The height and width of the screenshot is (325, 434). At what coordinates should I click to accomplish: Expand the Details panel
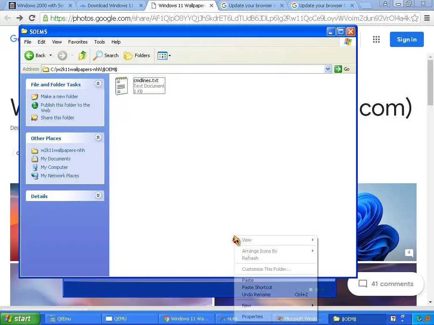tap(98, 196)
